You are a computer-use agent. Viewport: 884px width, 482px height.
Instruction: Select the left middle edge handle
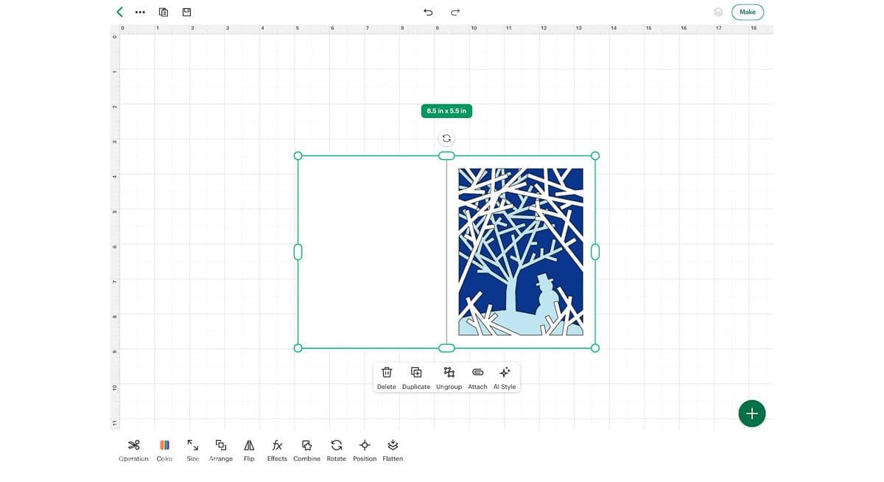click(x=298, y=252)
